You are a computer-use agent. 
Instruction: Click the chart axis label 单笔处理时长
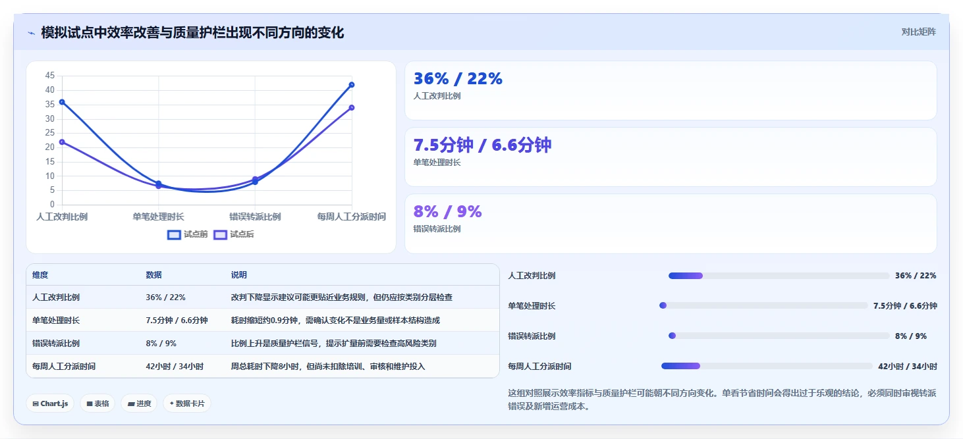click(x=158, y=217)
